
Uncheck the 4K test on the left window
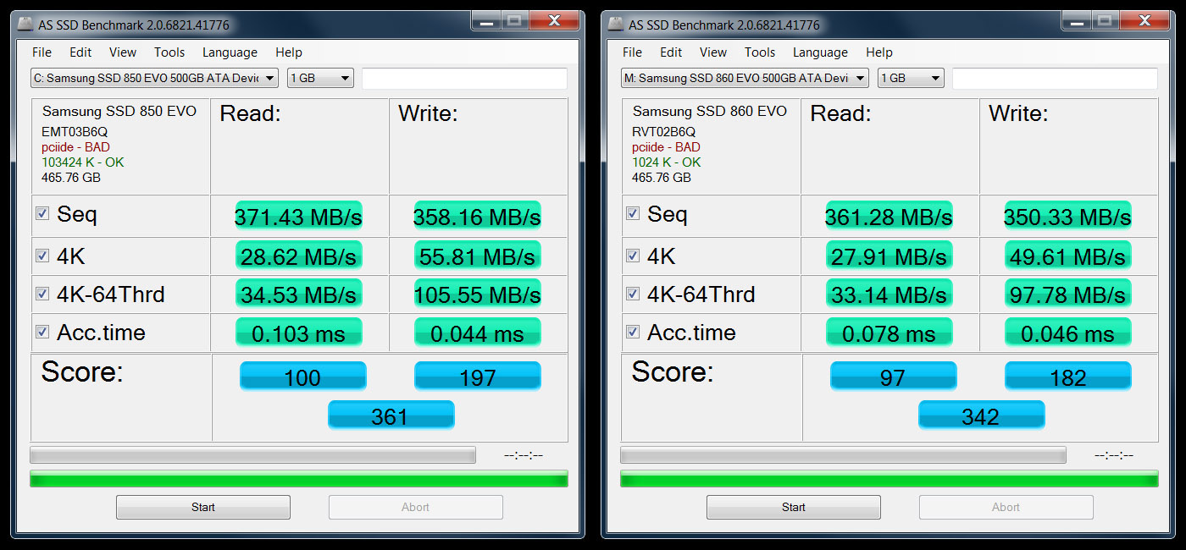click(42, 255)
